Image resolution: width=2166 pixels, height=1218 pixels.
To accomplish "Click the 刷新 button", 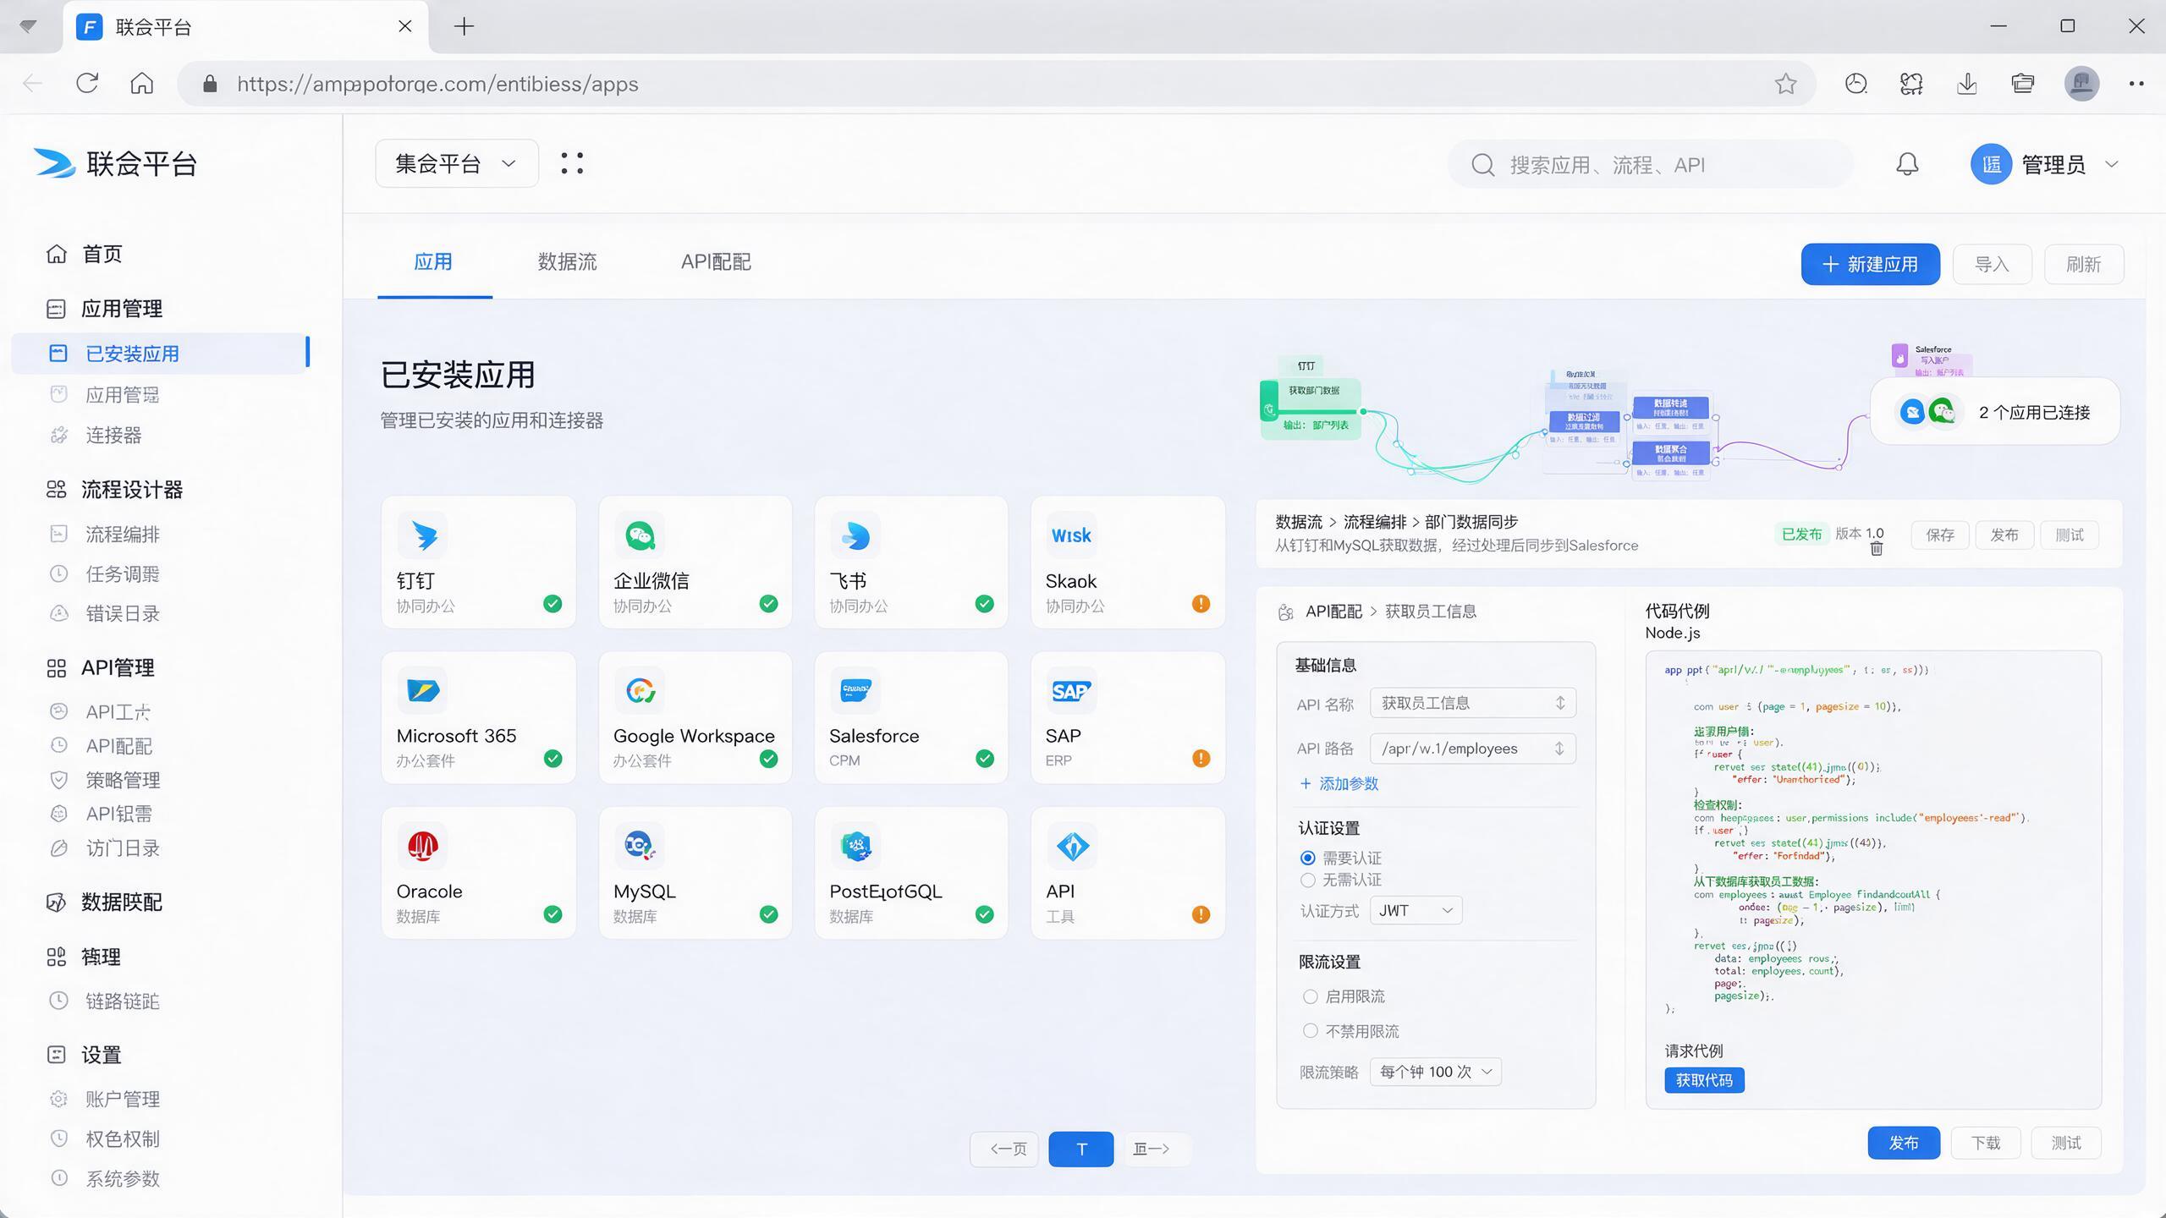I will tap(2083, 264).
